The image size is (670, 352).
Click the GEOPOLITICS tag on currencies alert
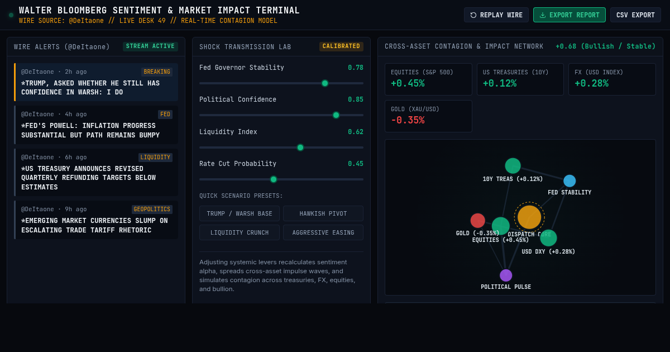point(152,210)
